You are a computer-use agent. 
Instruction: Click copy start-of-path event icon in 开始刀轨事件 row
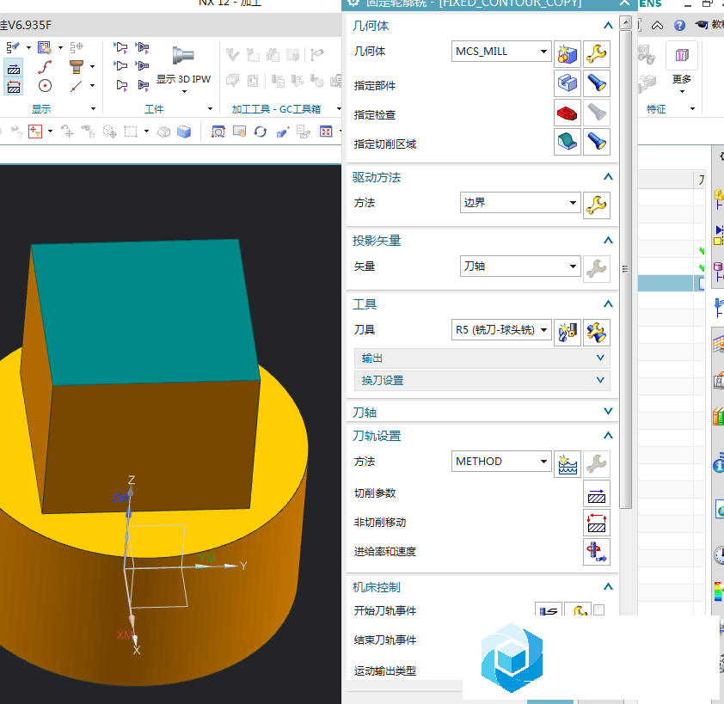coord(549,609)
